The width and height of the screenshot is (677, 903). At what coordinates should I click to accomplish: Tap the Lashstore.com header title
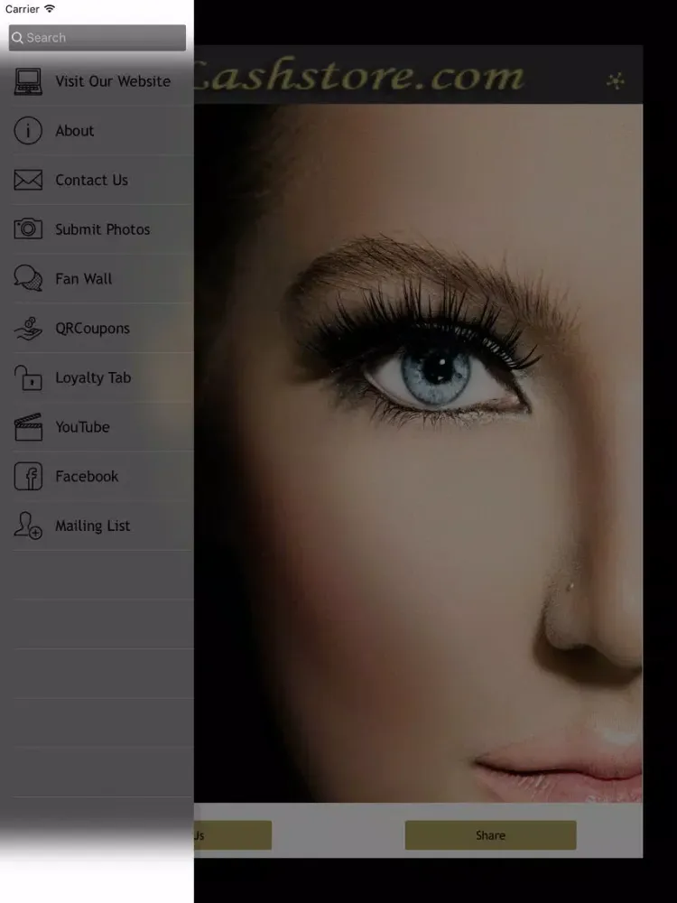click(x=359, y=76)
